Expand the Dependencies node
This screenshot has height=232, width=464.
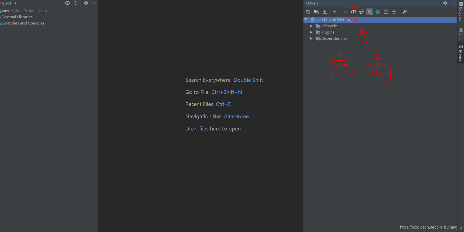[x=311, y=38]
